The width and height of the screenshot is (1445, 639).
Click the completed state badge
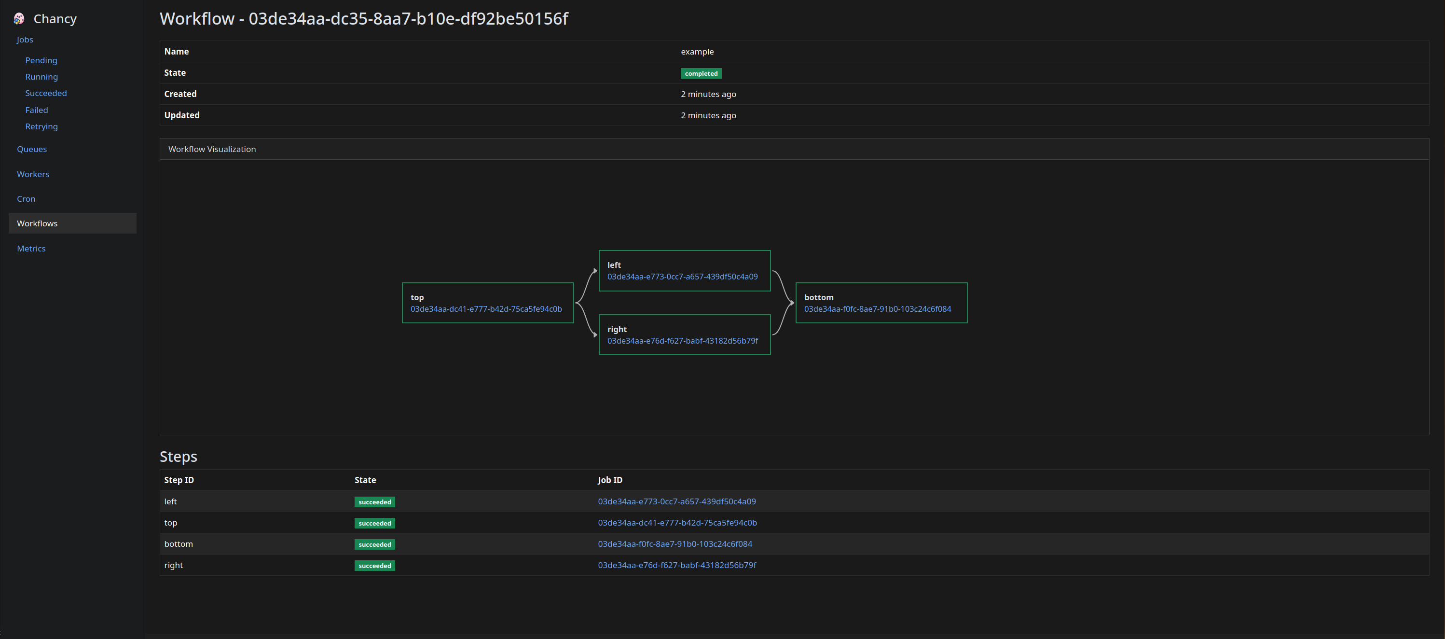point(701,73)
